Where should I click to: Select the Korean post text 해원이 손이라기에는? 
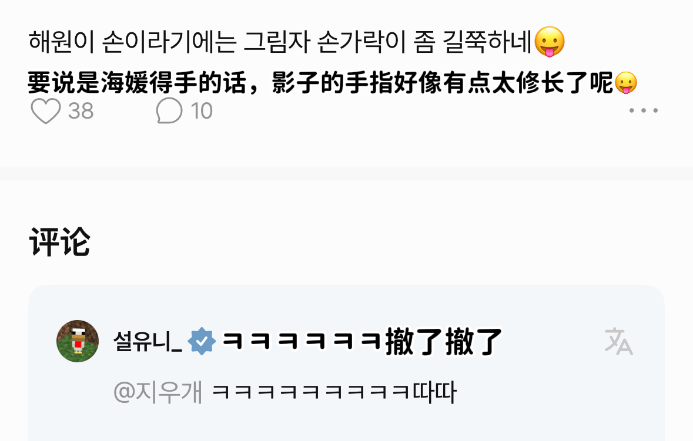[x=133, y=42]
